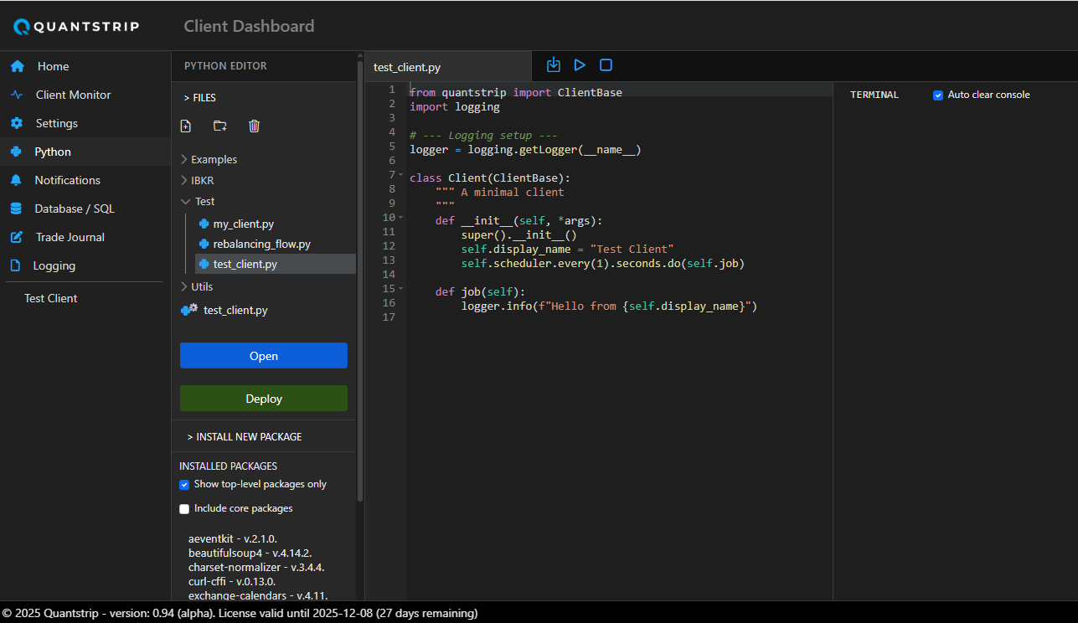Viewport: 1078px width, 623px height.
Task: Click the TERMINAL panel heading
Action: coord(874,95)
